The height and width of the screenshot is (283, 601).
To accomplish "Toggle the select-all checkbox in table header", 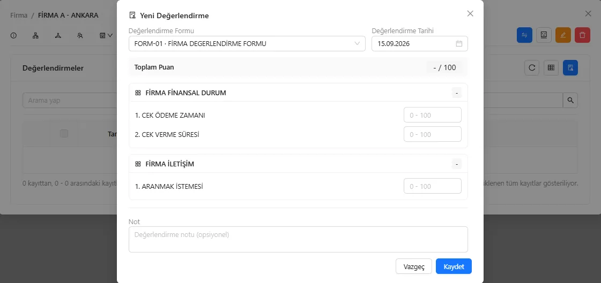I will pyautogui.click(x=64, y=133).
